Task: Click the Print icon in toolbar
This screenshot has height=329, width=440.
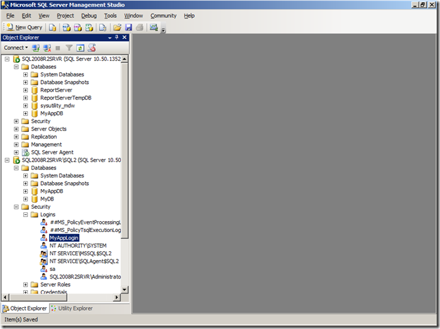Action: (x=139, y=27)
